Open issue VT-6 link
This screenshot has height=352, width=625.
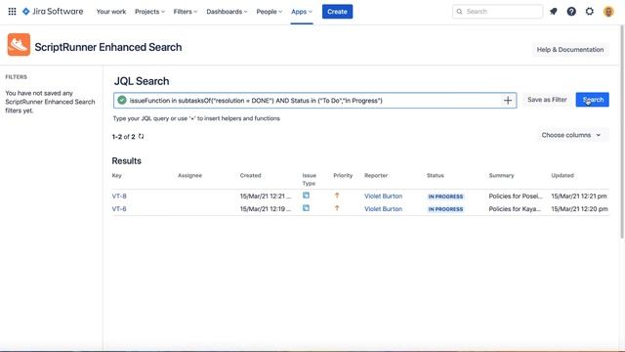tap(119, 208)
